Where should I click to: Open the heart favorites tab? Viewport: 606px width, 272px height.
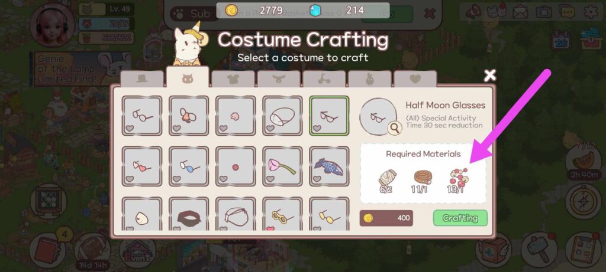click(415, 78)
